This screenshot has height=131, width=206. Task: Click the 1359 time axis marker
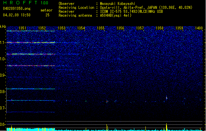179,28
